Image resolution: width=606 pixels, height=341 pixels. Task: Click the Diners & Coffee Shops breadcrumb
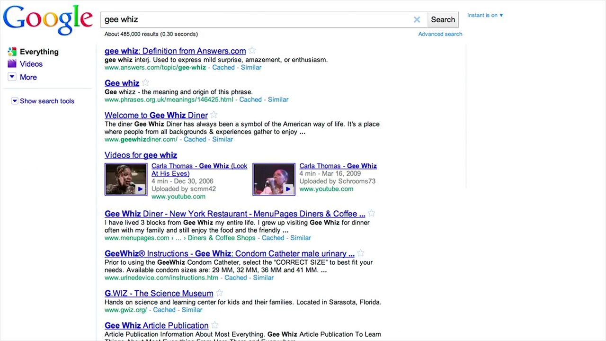pos(222,238)
